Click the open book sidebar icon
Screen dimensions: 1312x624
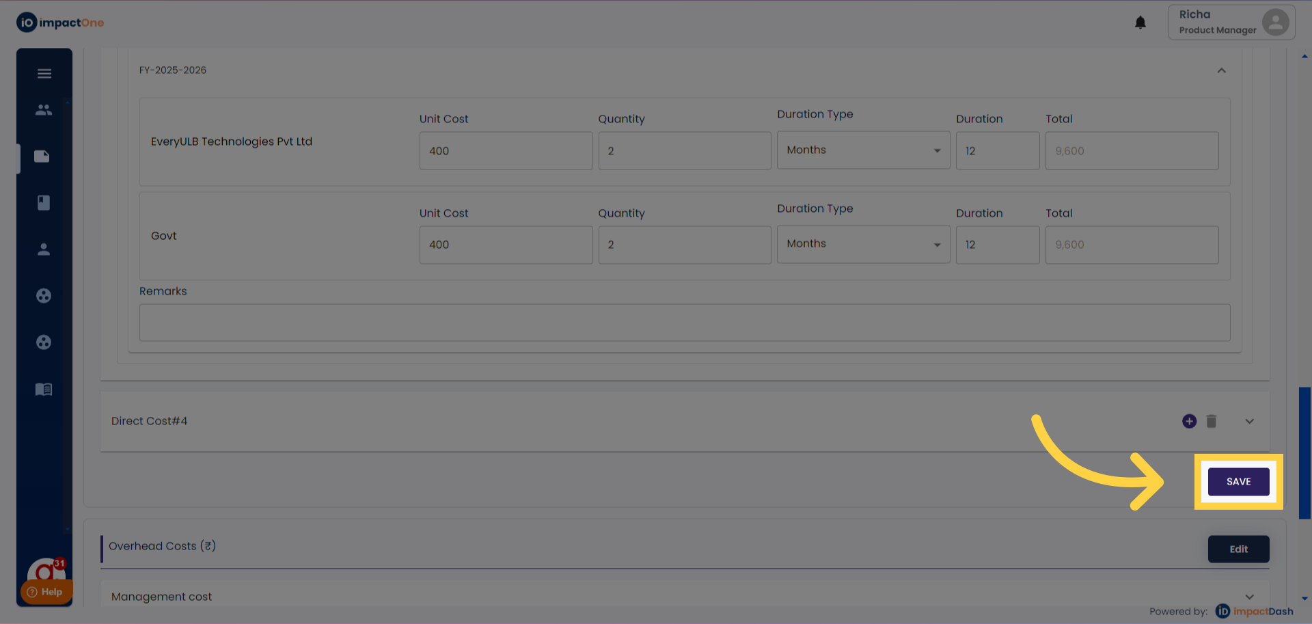click(x=44, y=389)
